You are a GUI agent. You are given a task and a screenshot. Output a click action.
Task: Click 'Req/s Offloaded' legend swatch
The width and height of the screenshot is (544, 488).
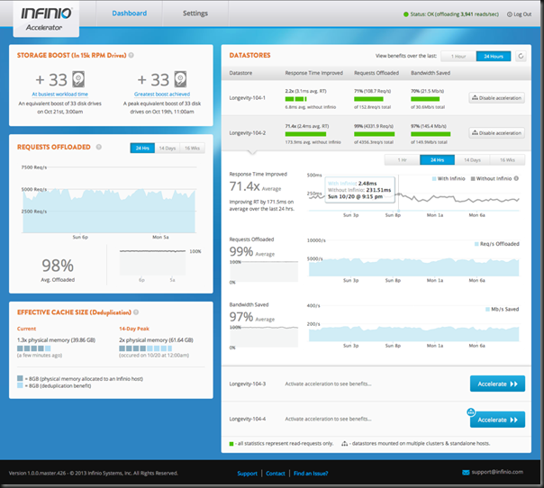[x=476, y=244]
